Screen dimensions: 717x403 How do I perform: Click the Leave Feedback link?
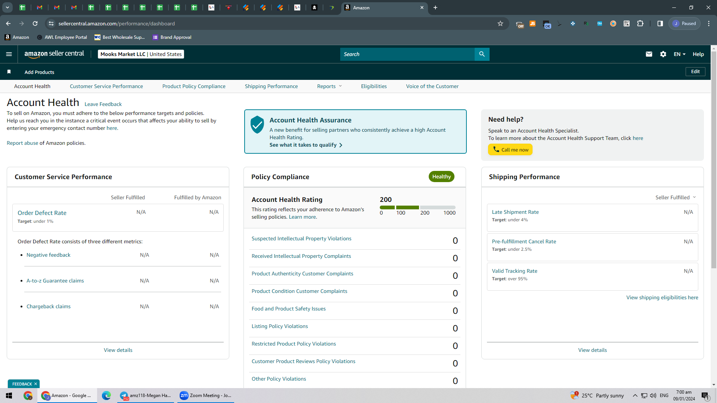[x=103, y=104]
